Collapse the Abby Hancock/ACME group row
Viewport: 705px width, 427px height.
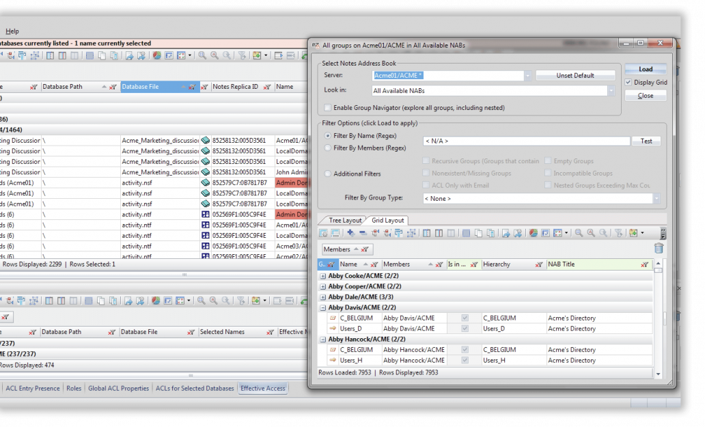click(x=323, y=340)
